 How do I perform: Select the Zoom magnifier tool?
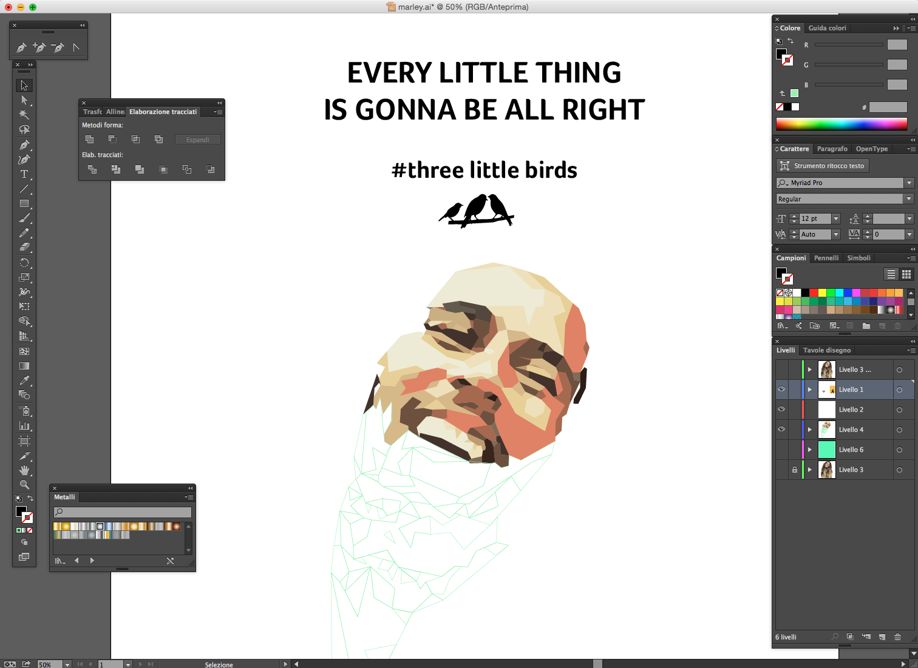(x=24, y=485)
